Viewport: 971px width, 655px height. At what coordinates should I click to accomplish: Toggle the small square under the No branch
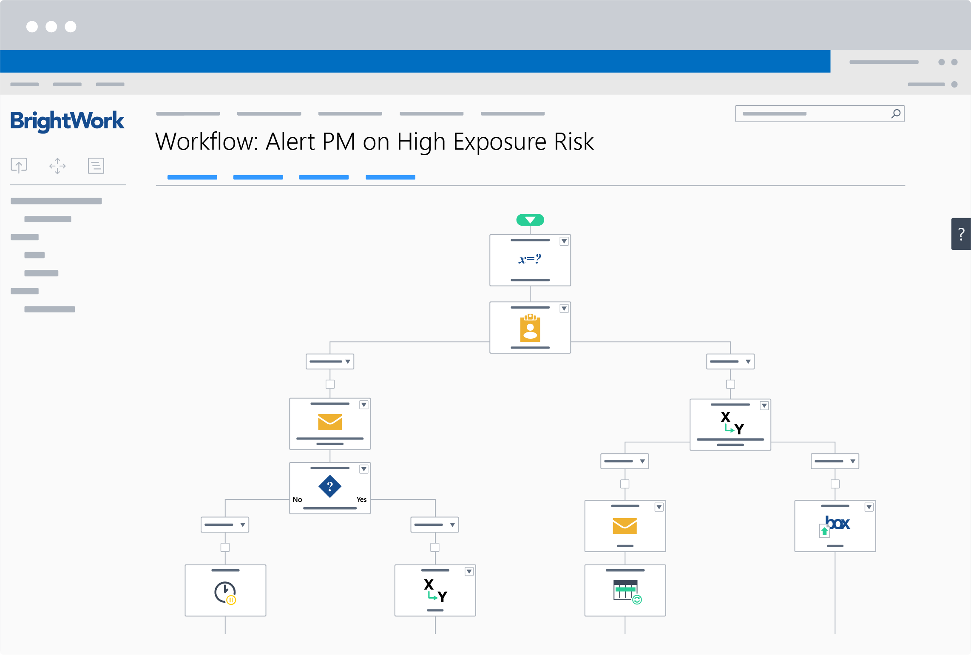(x=225, y=547)
